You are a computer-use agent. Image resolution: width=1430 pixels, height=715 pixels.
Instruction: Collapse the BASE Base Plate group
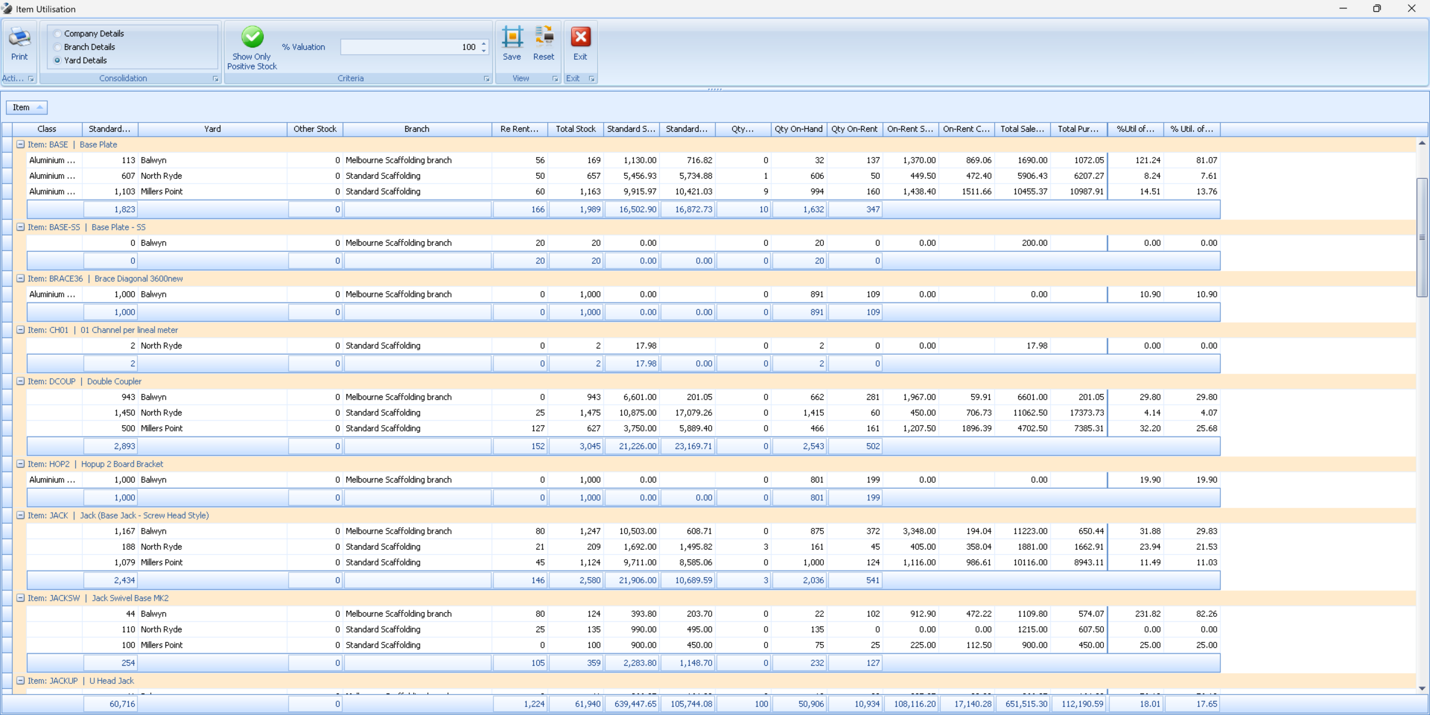pos(21,144)
